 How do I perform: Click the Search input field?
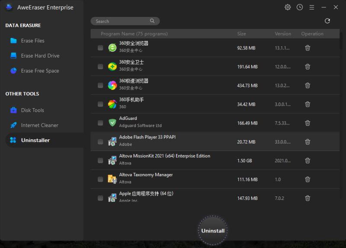coord(125,21)
